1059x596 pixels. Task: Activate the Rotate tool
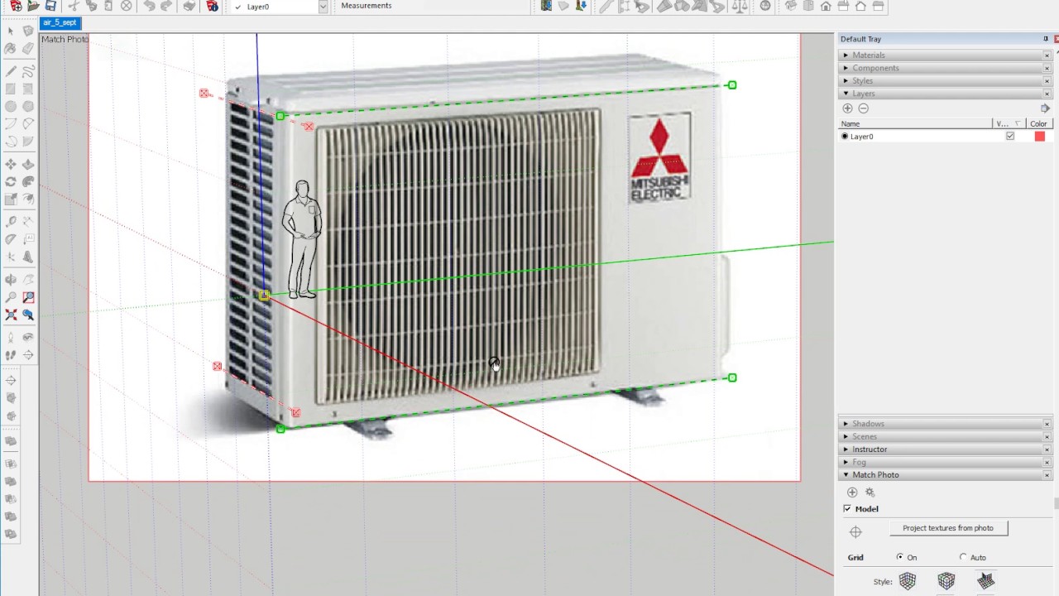10,181
